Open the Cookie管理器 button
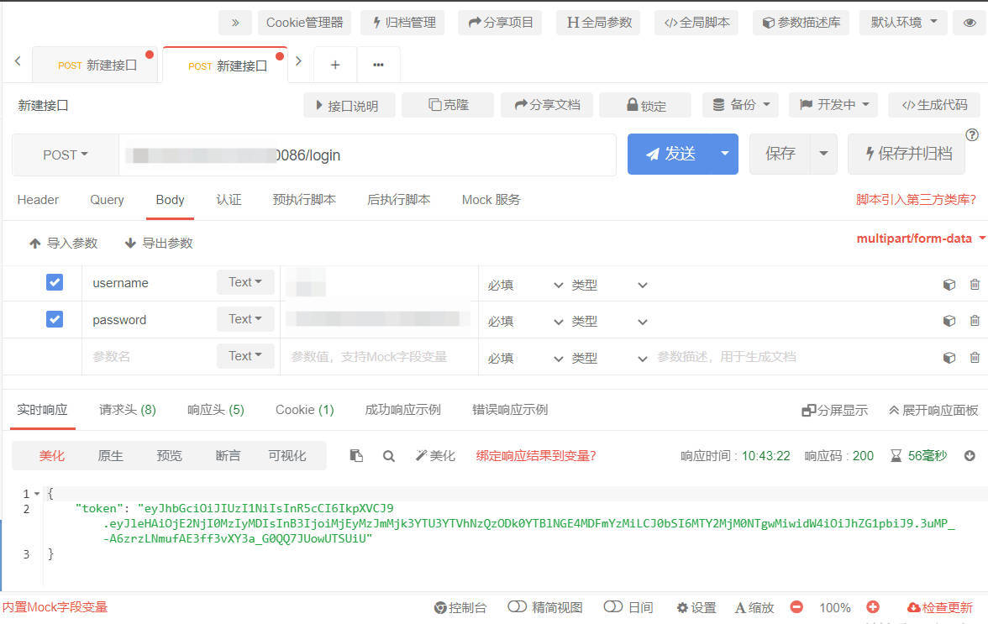This screenshot has height=624, width=988. pos(304,23)
